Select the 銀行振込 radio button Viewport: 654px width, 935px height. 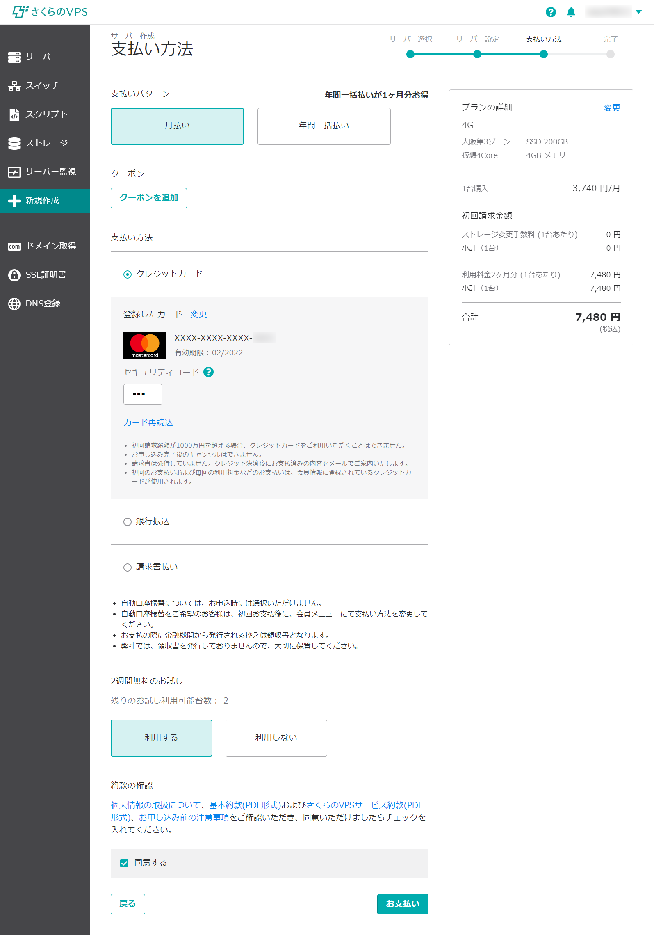(128, 522)
